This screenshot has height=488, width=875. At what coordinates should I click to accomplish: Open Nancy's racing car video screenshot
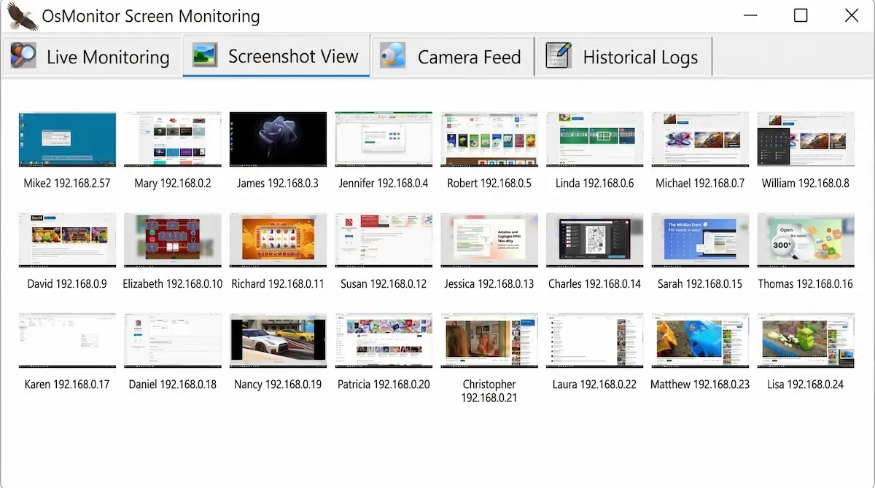click(x=278, y=340)
